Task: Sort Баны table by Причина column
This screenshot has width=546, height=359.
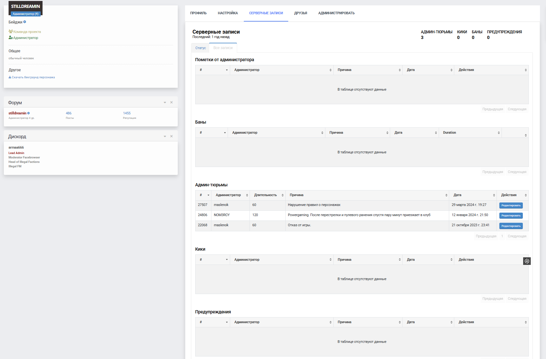Action: [x=358, y=133]
